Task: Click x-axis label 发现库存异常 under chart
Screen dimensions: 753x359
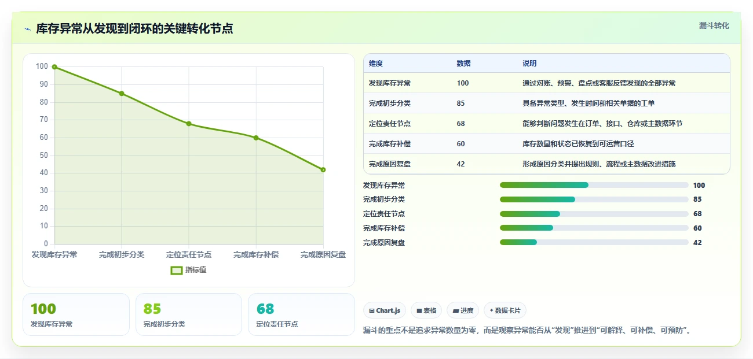Action: coord(54,254)
